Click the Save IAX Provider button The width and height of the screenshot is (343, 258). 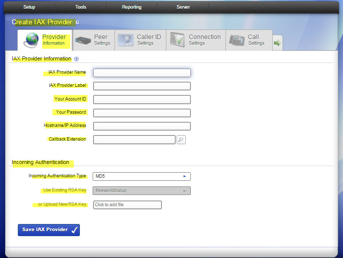(49, 230)
